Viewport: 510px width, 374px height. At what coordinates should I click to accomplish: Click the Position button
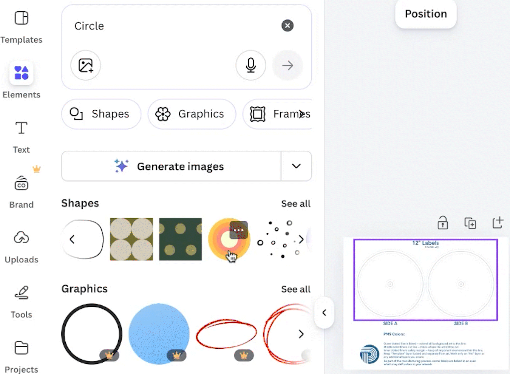[426, 14]
